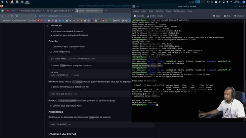
Task: Close the noxe.gg mobile Cloud tab
Action: point(72,11)
